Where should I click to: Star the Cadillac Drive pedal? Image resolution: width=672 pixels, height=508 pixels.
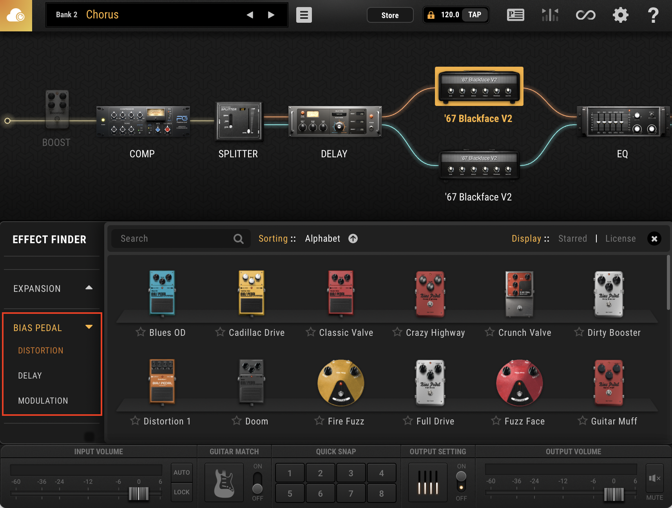(220, 332)
